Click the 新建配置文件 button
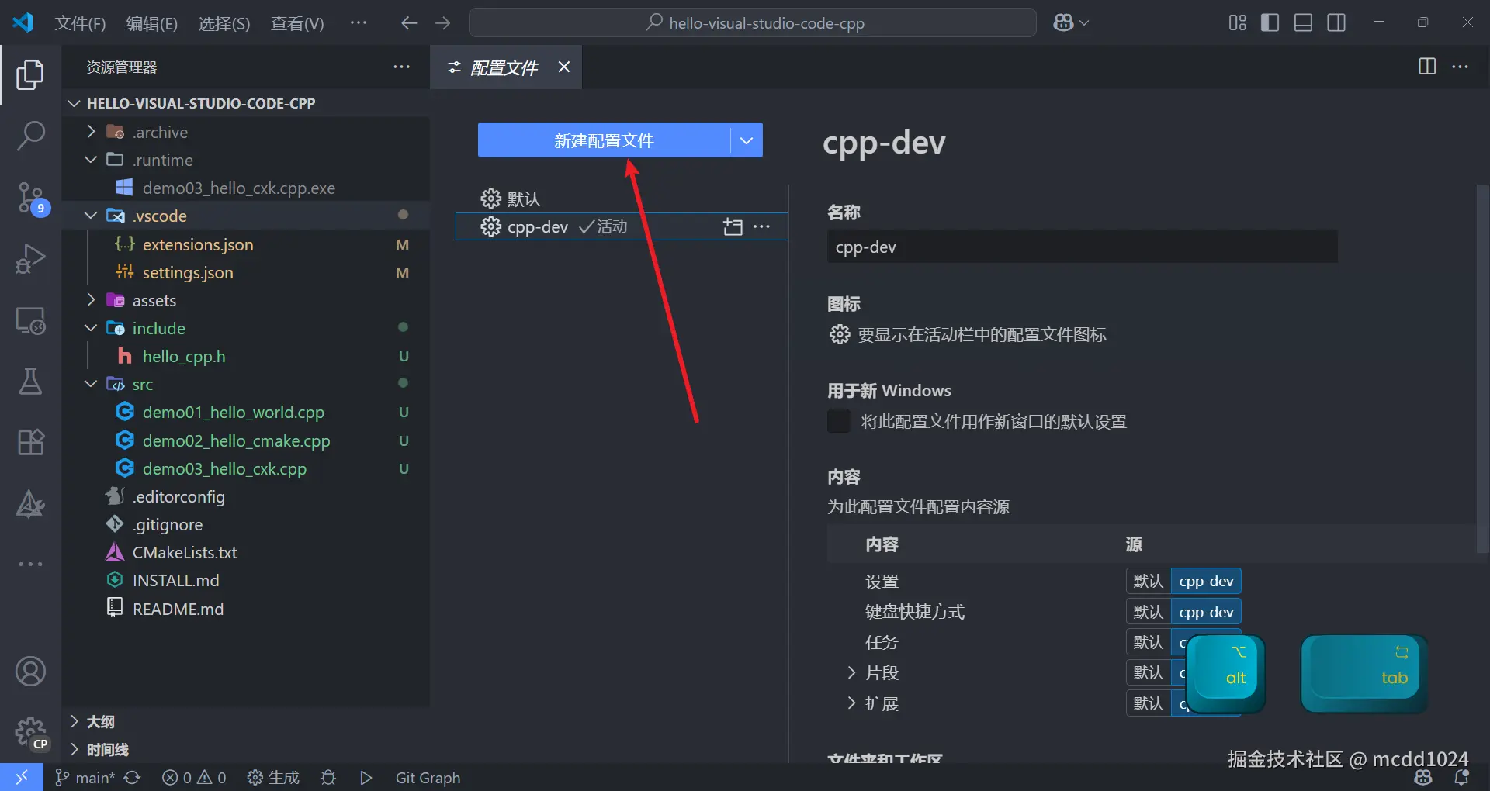The width and height of the screenshot is (1490, 791). (x=604, y=140)
